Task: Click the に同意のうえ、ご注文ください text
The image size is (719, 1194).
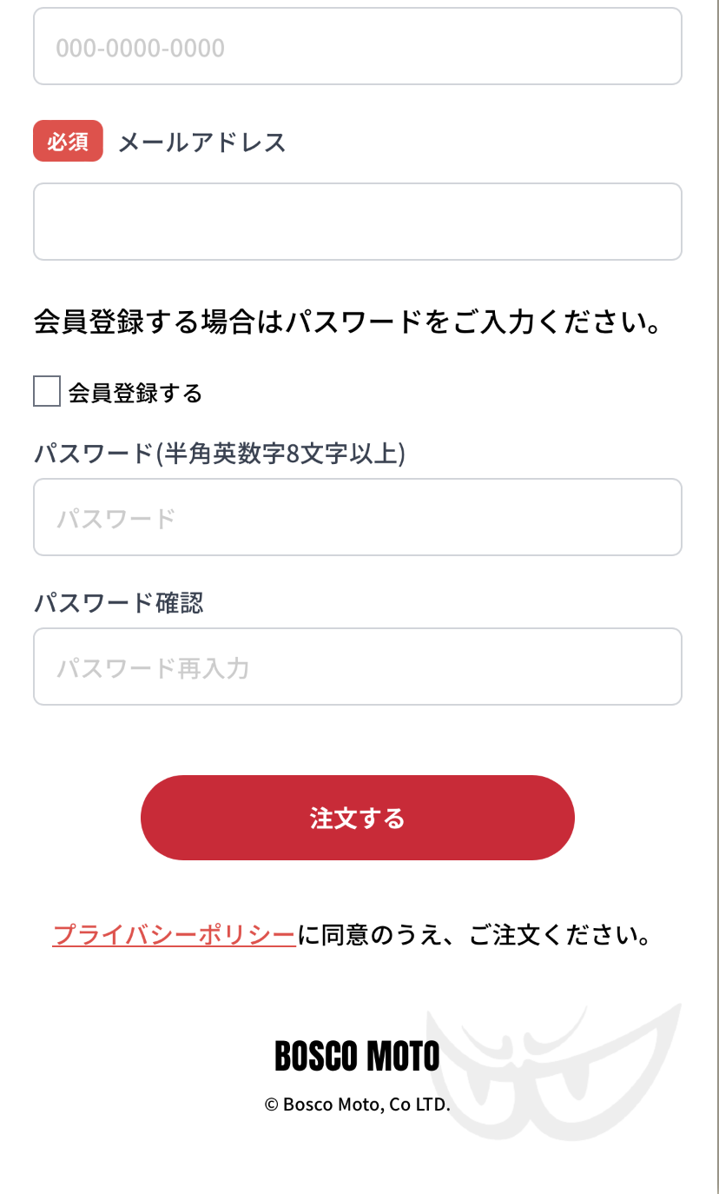Action: (474, 936)
